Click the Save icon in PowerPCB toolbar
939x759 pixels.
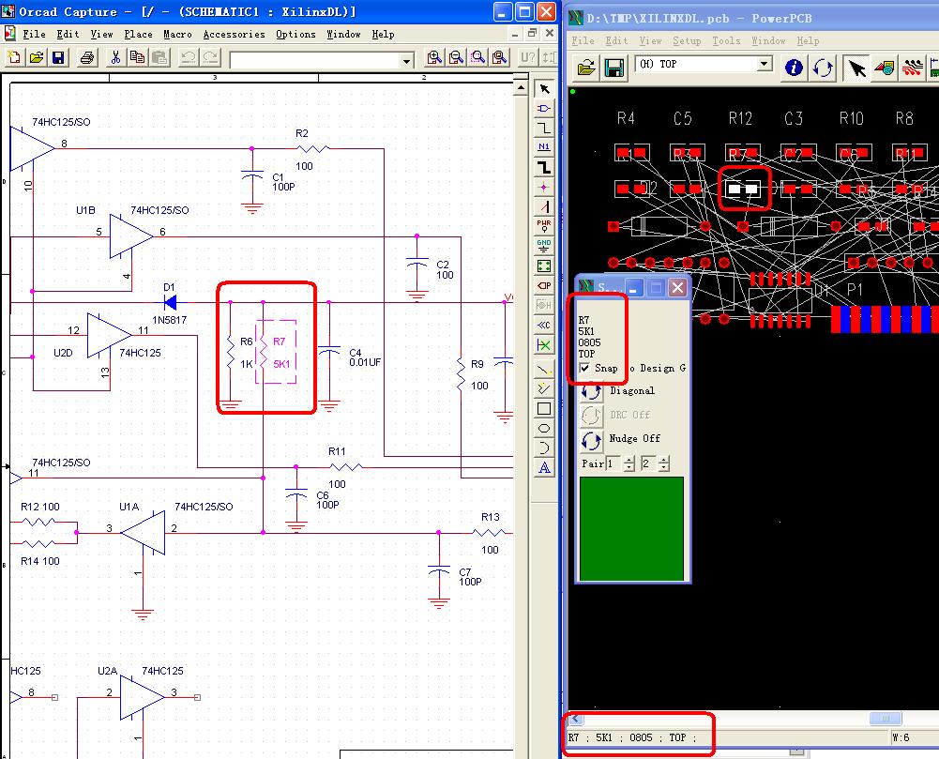coord(615,67)
